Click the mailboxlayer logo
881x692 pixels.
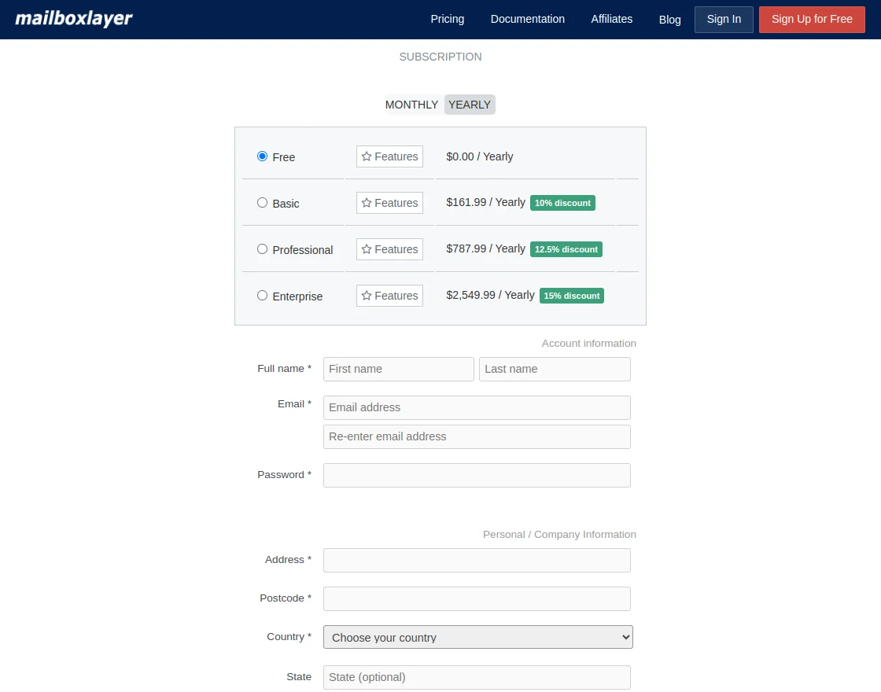tap(73, 18)
